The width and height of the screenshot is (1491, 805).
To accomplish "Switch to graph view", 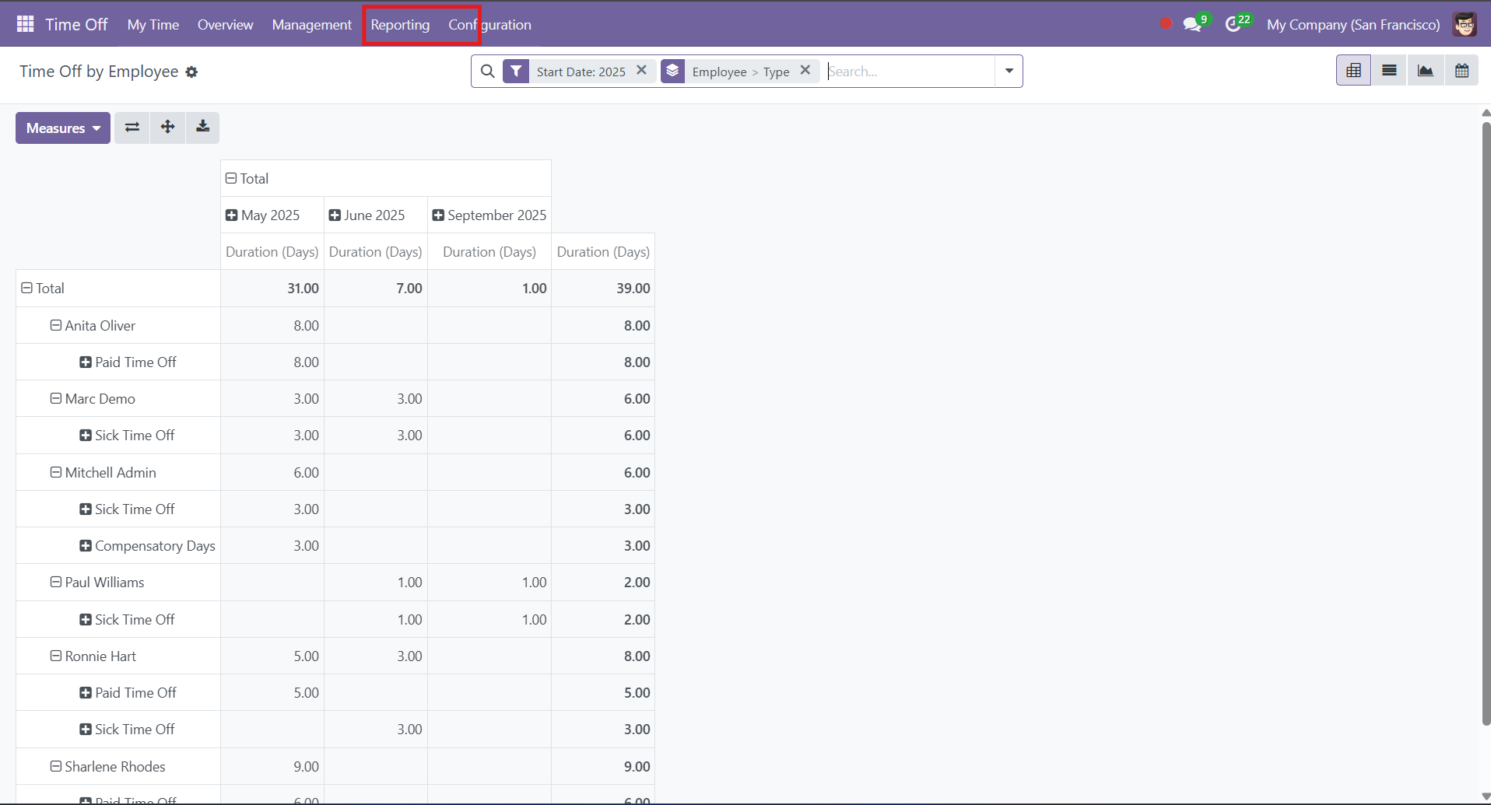I will tap(1426, 70).
